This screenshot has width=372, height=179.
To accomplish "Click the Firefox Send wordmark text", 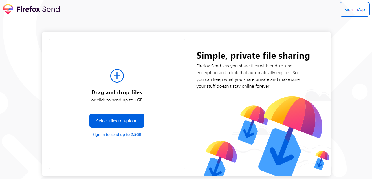I will point(38,9).
